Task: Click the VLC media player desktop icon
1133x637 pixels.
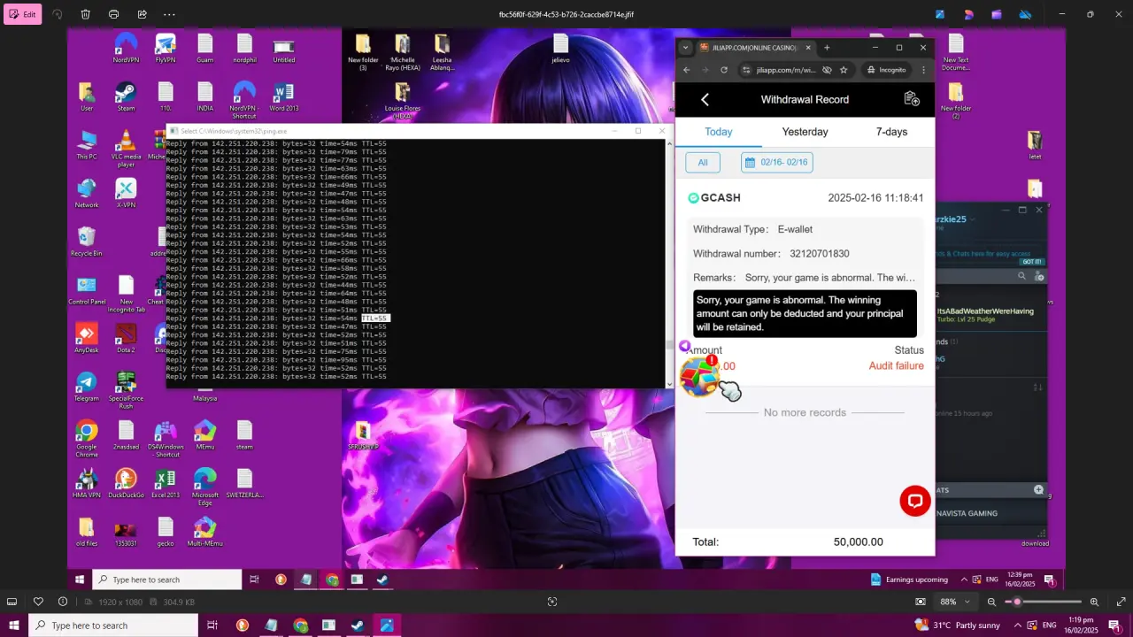Action: (x=126, y=149)
